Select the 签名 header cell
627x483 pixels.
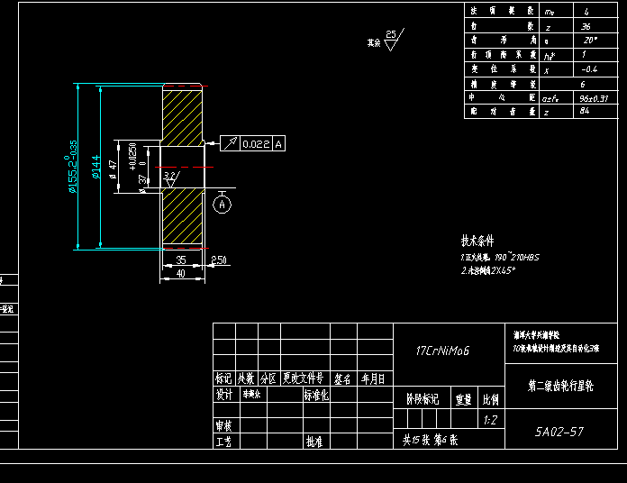pyautogui.click(x=342, y=378)
